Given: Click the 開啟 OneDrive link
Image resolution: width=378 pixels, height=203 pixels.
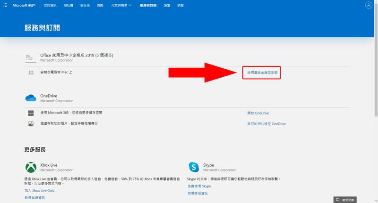Looking at the screenshot, I should pos(258,113).
